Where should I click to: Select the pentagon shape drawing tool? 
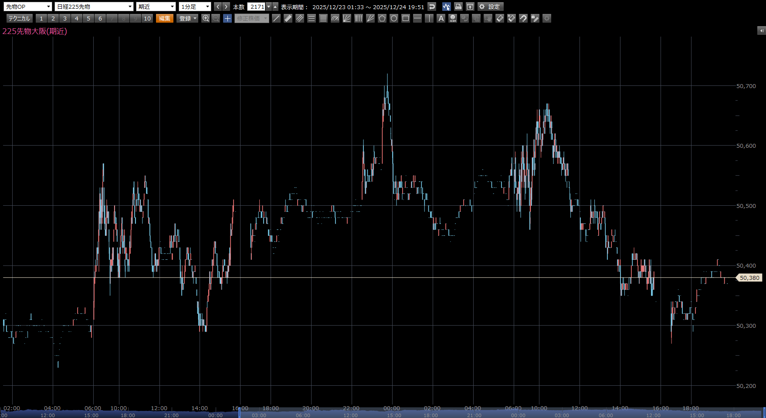[382, 18]
